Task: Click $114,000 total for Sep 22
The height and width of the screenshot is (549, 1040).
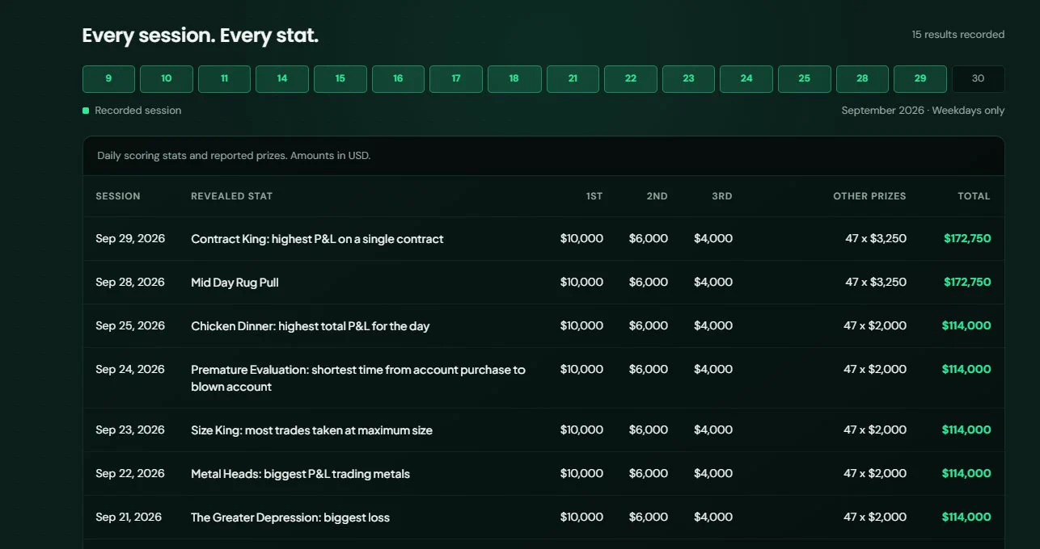Action: pyautogui.click(x=966, y=474)
